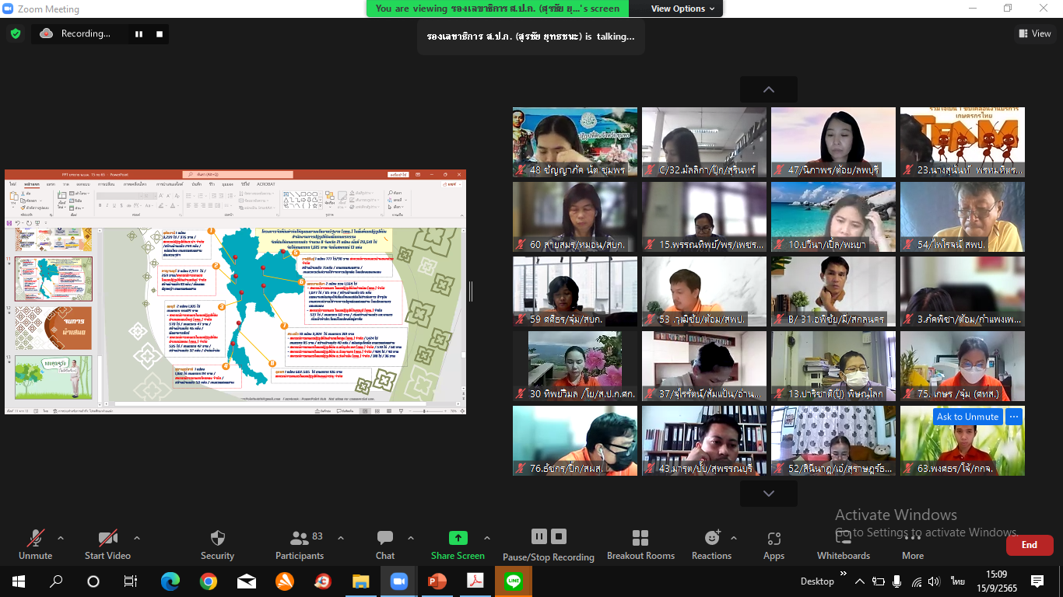
Task: Click the red End meeting button
Action: coord(1030,545)
